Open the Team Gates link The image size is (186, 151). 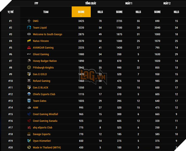40,101
